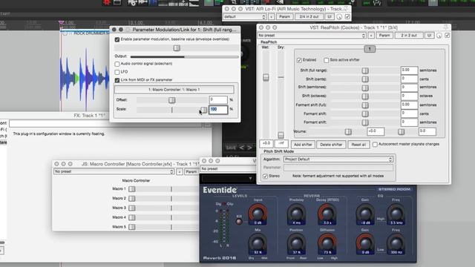Open the Algorithm Project Default dropdown
The width and height of the screenshot is (475, 267).
pos(338,159)
